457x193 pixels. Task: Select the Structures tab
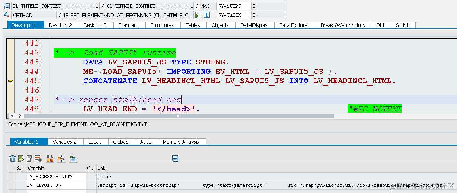tap(162, 25)
